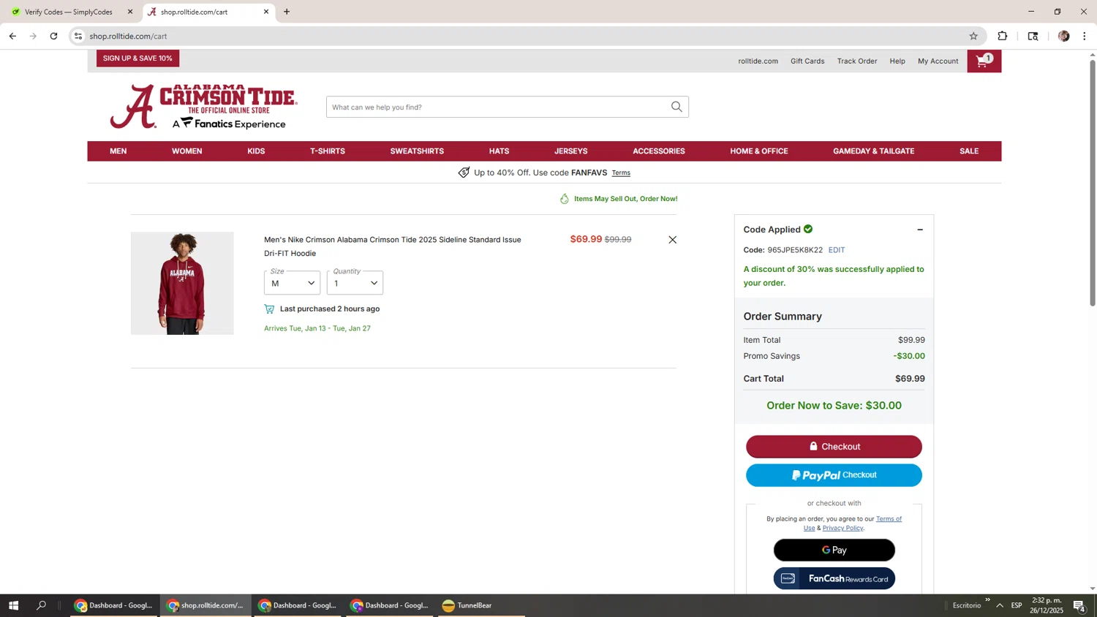The width and height of the screenshot is (1097, 617).
Task: Open the hoodie product thumbnail
Action: click(182, 284)
